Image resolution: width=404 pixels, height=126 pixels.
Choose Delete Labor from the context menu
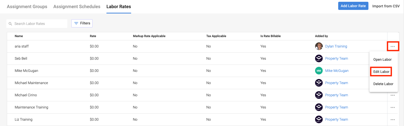tap(383, 84)
